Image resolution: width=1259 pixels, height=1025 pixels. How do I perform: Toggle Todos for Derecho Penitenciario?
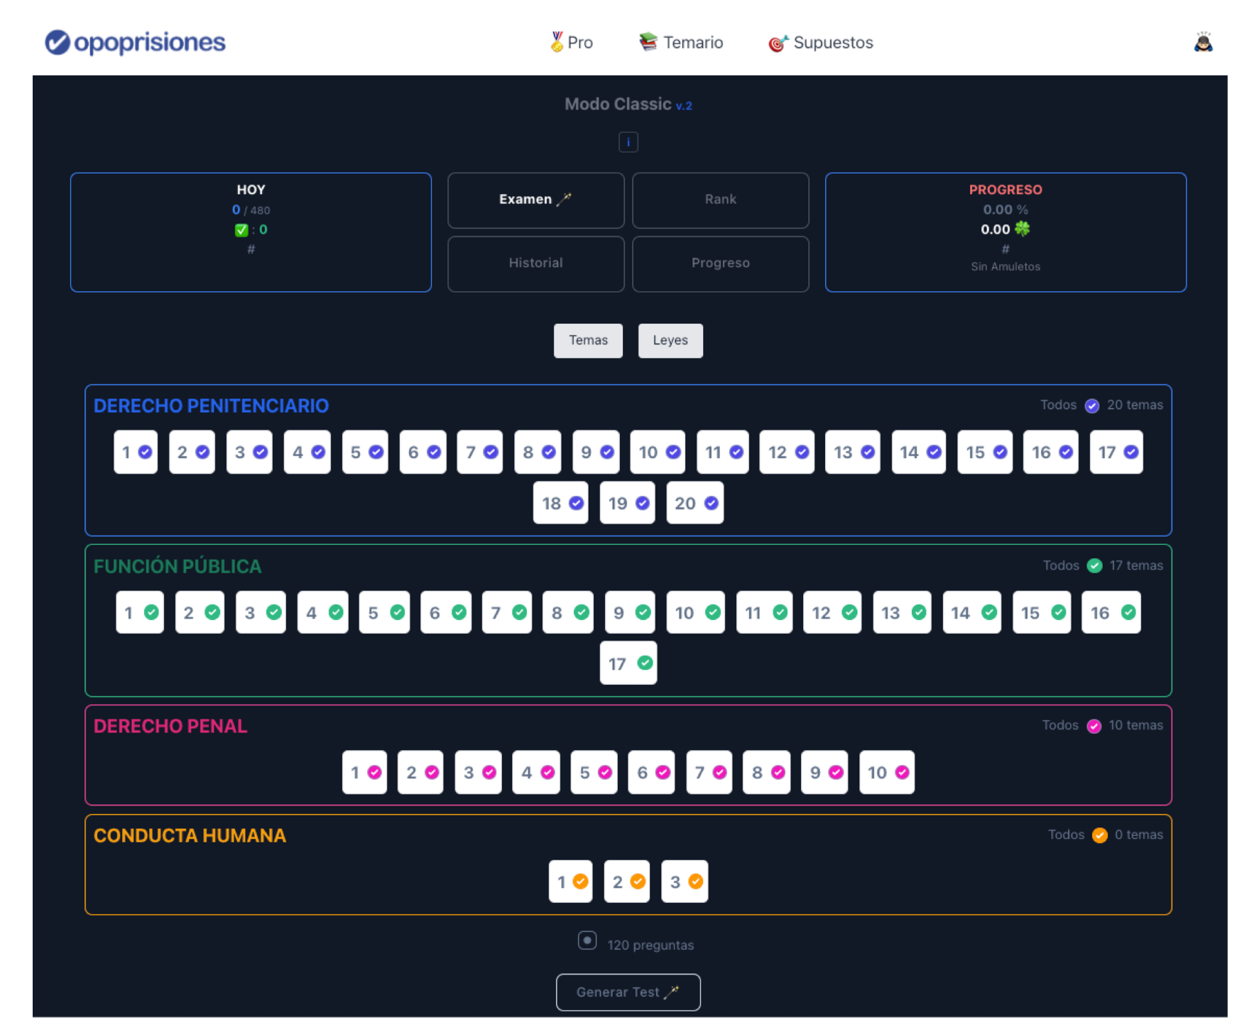point(1091,406)
